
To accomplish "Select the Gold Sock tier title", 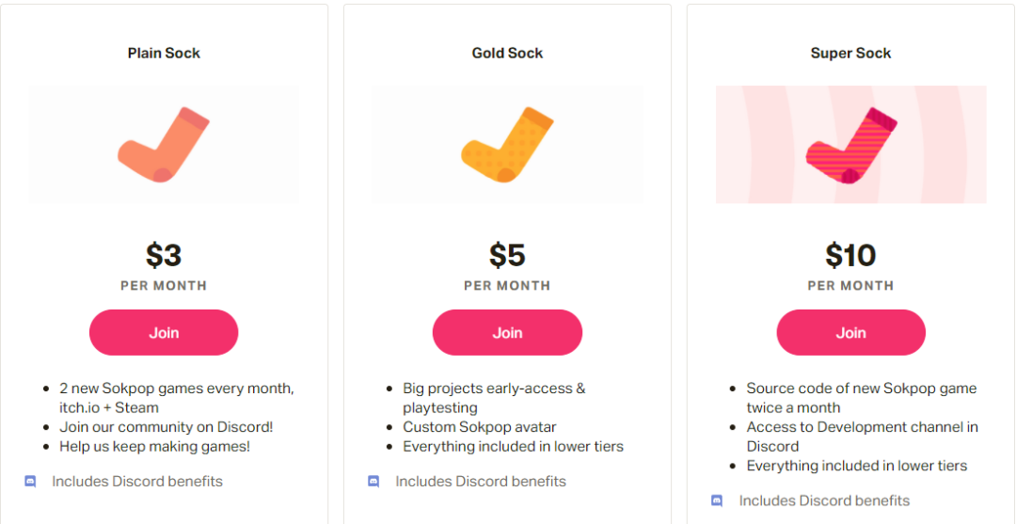I will [x=507, y=54].
